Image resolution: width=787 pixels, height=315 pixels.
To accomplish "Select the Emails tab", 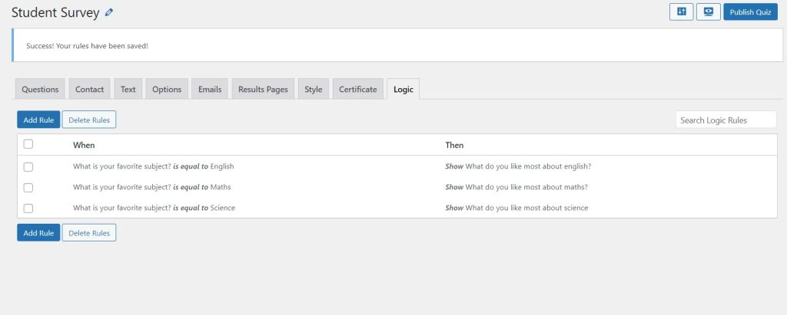I will click(x=210, y=89).
